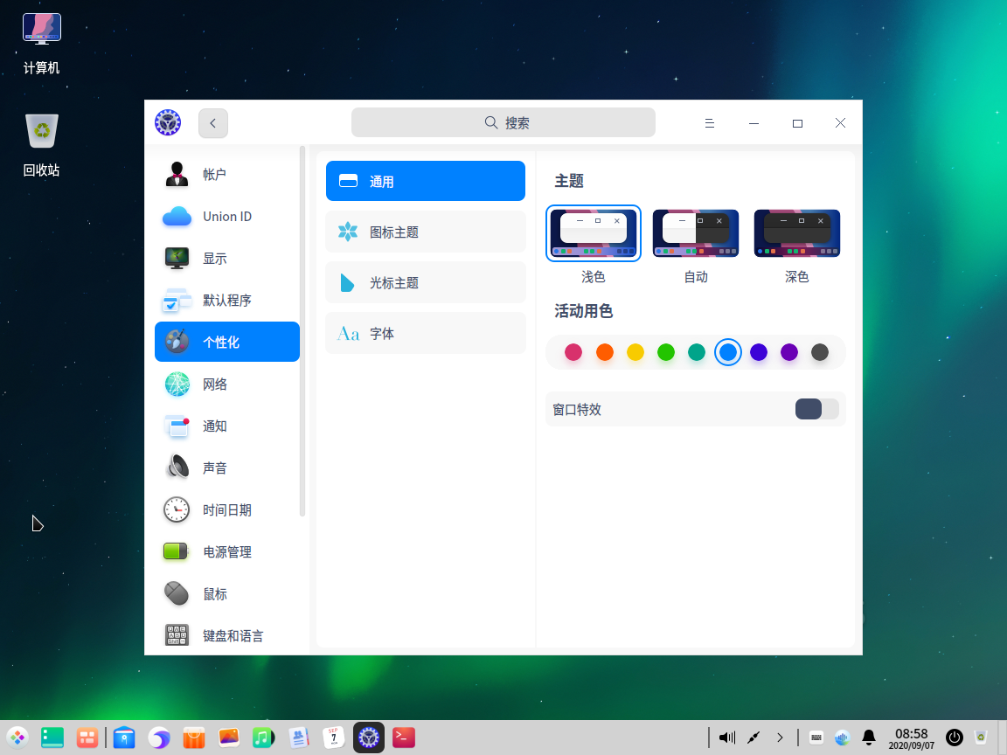Toggle the 窗口特效 window effects switch
The width and height of the screenshot is (1007, 755).
pyautogui.click(x=817, y=409)
